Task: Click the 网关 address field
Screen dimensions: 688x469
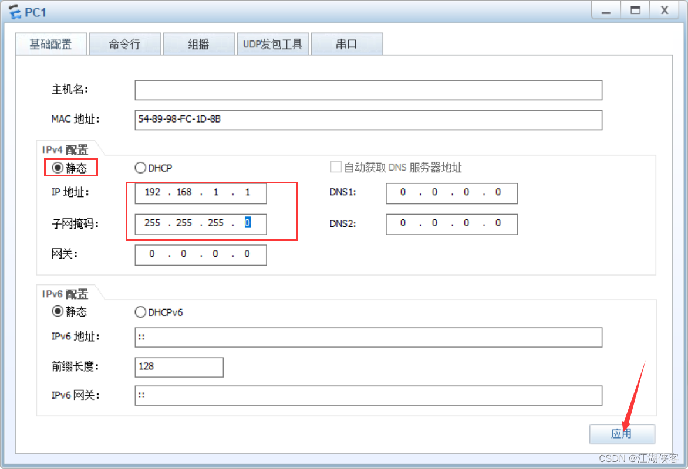Action: [x=201, y=254]
